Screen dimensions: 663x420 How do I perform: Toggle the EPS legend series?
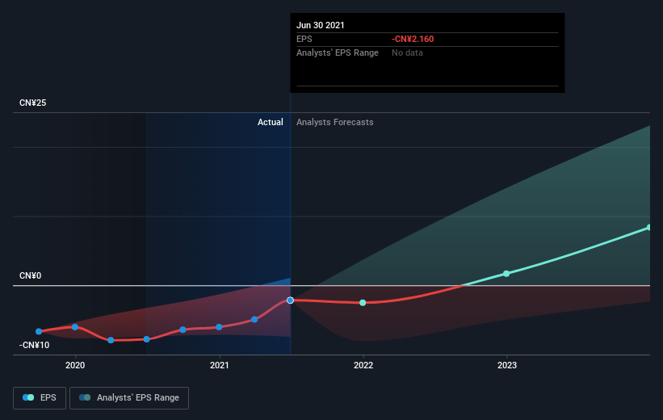coord(40,397)
